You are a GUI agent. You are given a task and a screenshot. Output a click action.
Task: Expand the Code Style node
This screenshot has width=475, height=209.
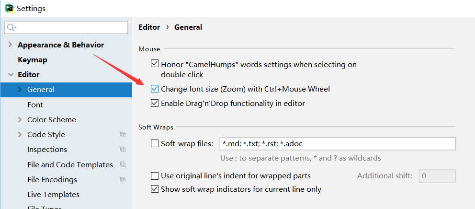[x=20, y=134]
